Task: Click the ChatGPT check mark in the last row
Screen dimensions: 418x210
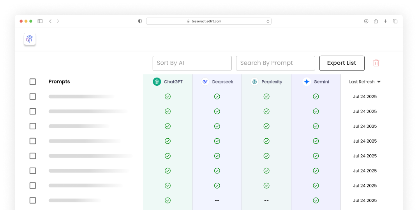Action: (x=168, y=200)
